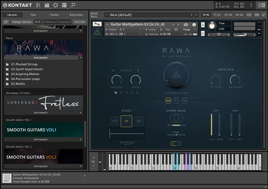Image resolution: width=268 pixels, height=189 pixels.
Task: Click the Manage Libraries button
Action: [22, 22]
